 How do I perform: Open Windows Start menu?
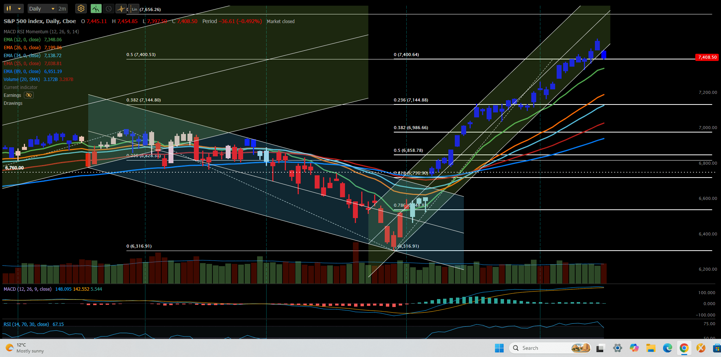coord(499,348)
